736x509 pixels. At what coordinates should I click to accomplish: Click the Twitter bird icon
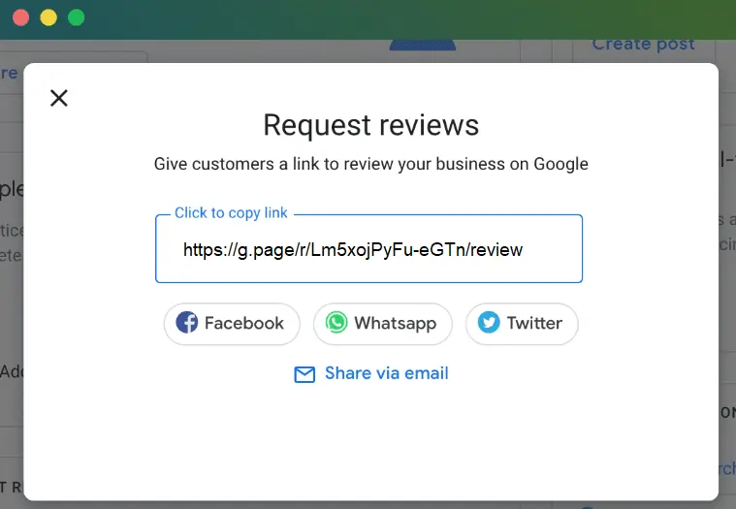coord(489,323)
